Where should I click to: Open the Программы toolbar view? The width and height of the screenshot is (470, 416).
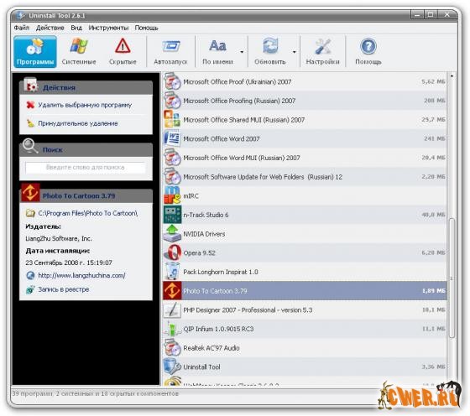point(35,52)
